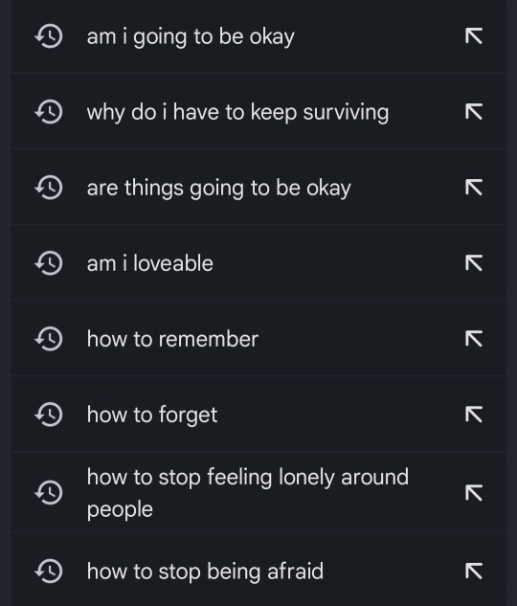This screenshot has width=517, height=606.
Task: Tap fill-in arrow next to "am i loveable"
Action: [x=474, y=263]
